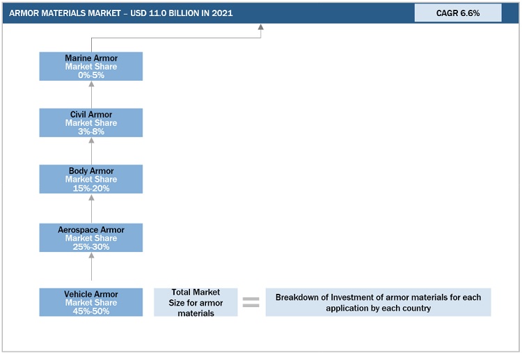Screen dimensions: 522x353
Task: Click arrow between Vehicle and Aerospace Armor
Action: coord(91,268)
